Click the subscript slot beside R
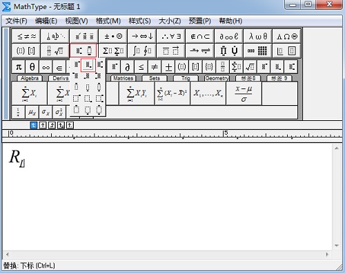The width and height of the screenshot is (345, 273). click(22, 163)
